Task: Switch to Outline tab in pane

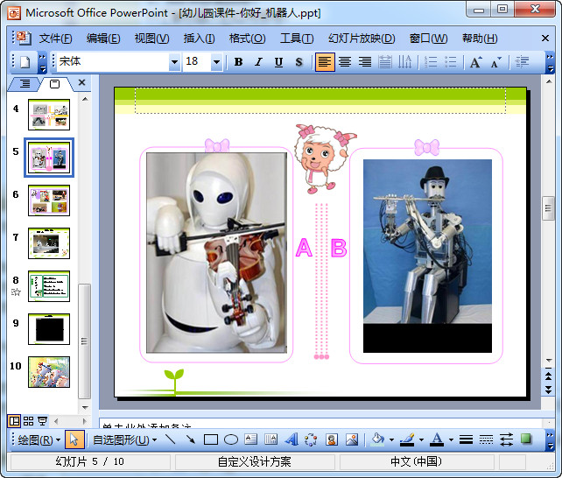Action: 25,84
